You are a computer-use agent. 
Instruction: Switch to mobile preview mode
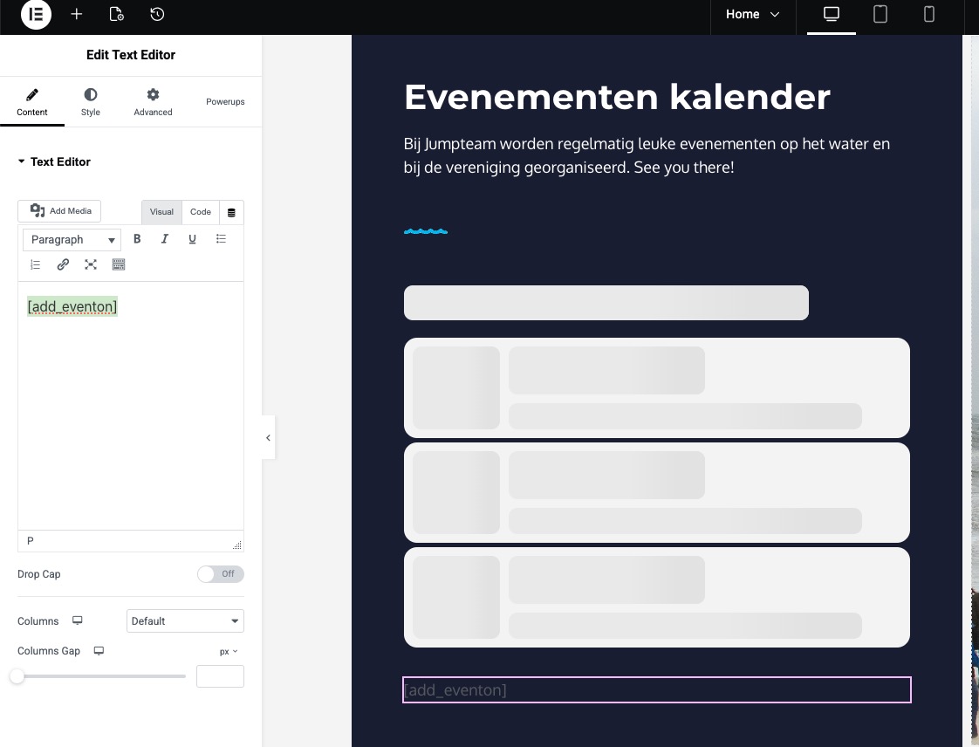pos(929,15)
